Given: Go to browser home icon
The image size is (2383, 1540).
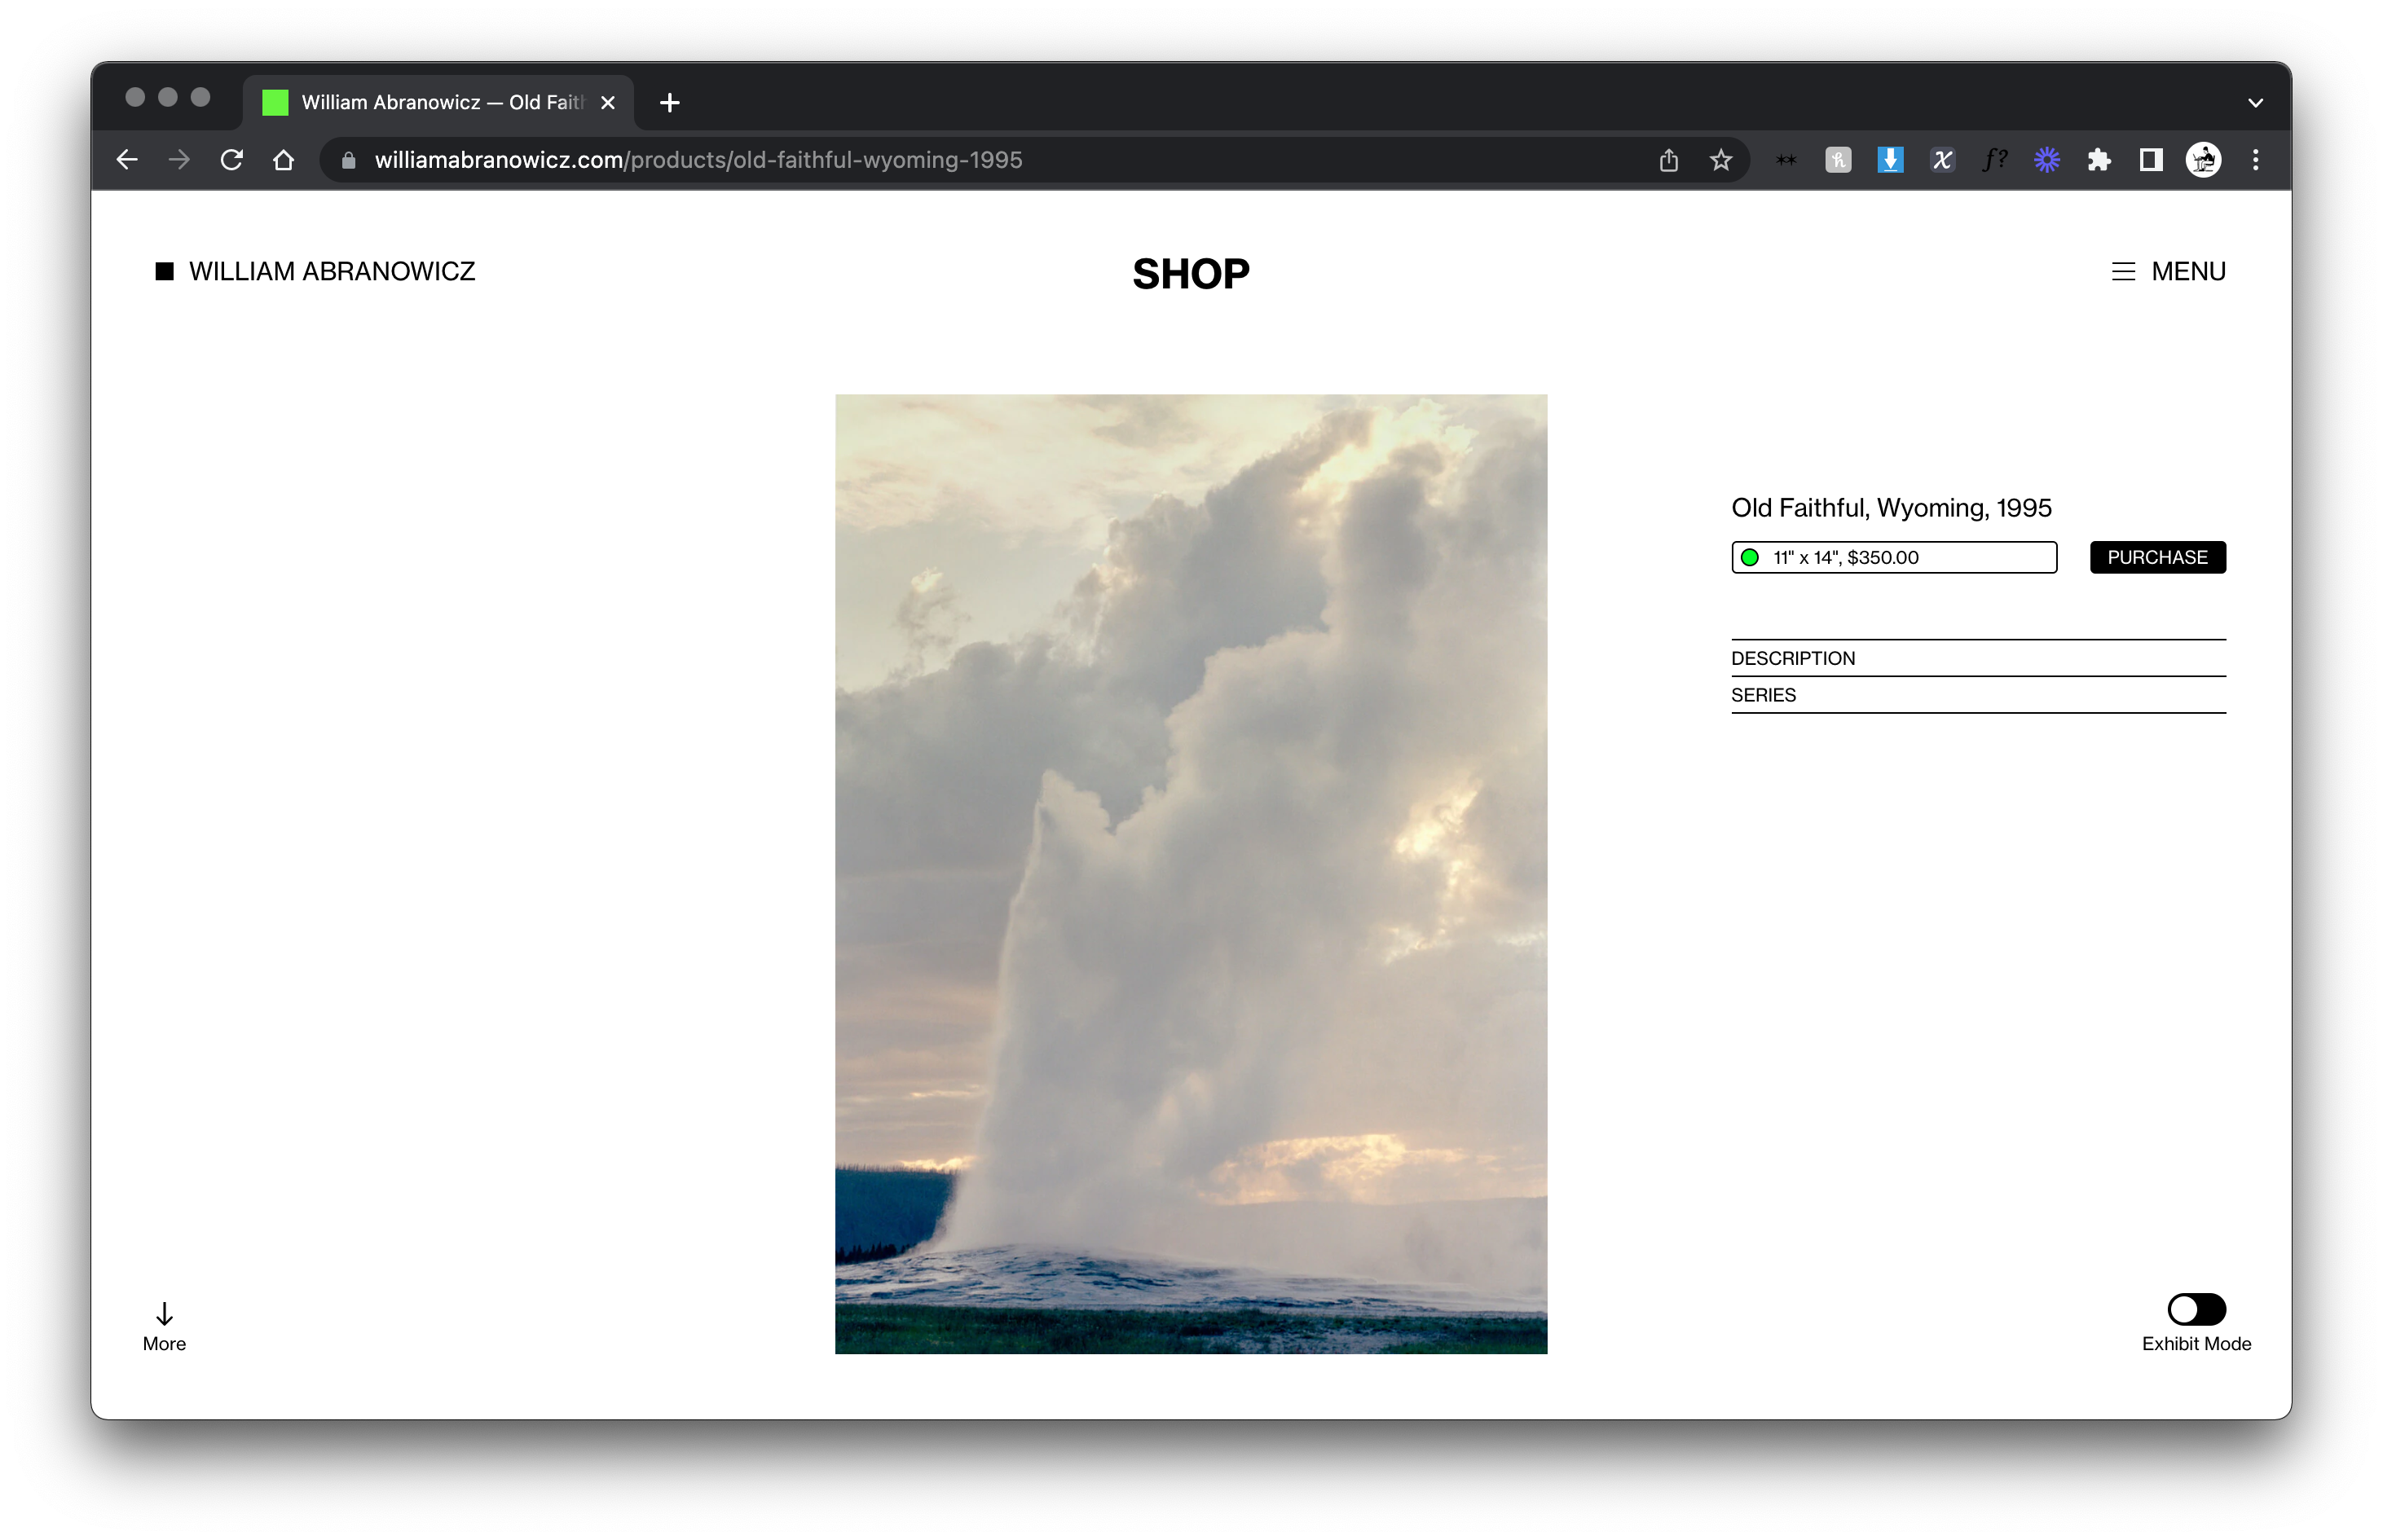Looking at the screenshot, I should pos(284,160).
